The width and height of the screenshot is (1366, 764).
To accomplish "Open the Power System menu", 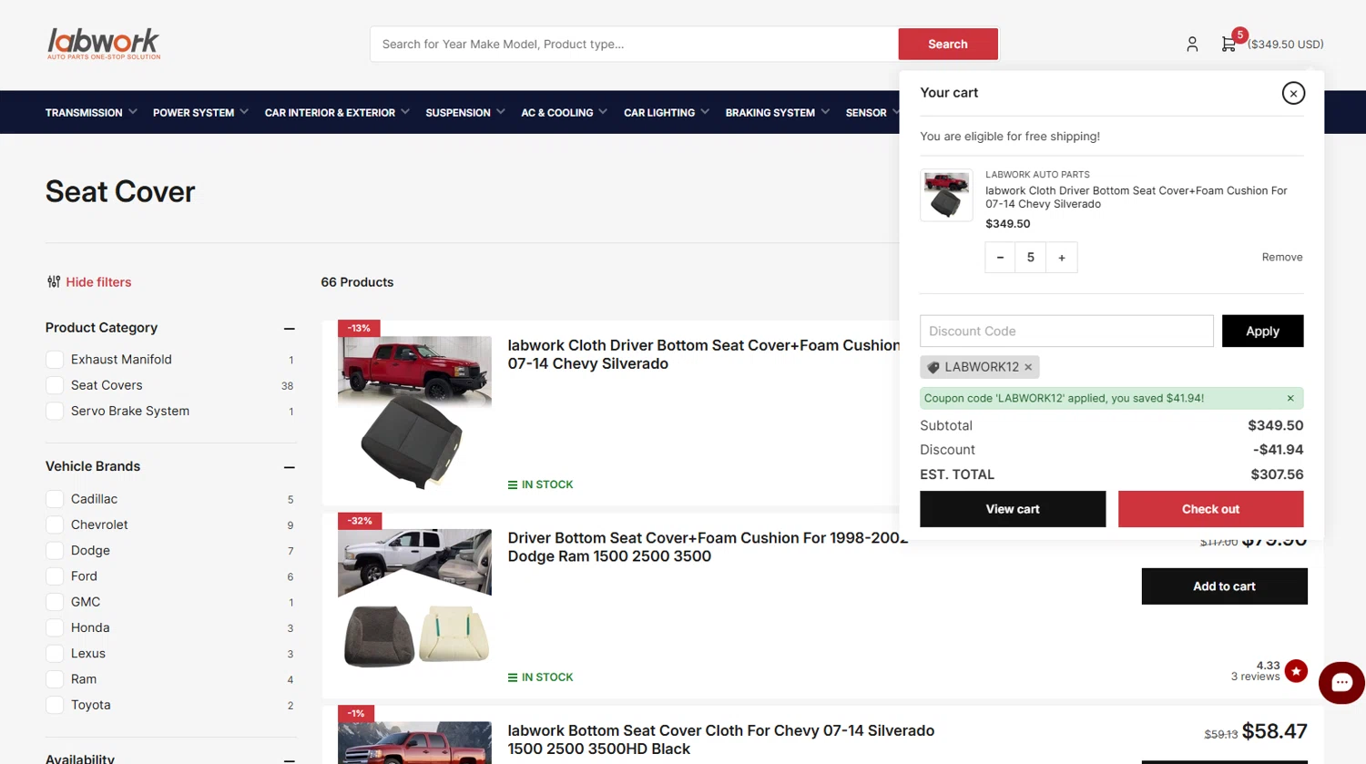I will coord(200,113).
